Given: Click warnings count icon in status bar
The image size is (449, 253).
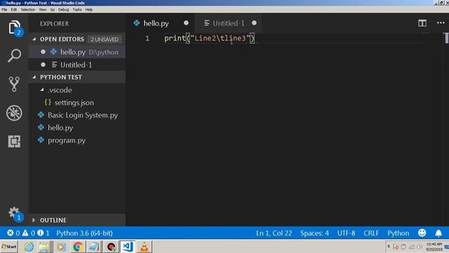Looking at the screenshot, I should point(25,233).
